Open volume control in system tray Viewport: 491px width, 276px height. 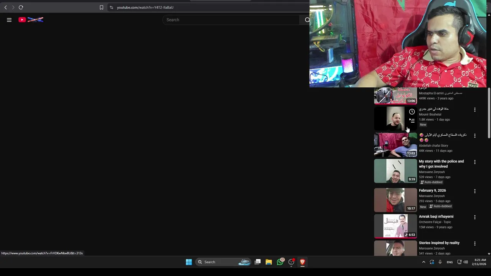(x=466, y=262)
